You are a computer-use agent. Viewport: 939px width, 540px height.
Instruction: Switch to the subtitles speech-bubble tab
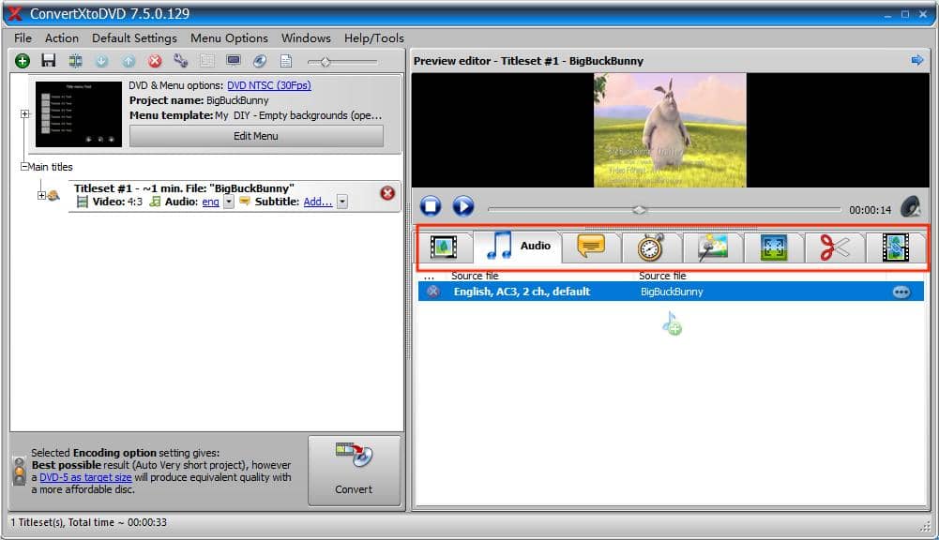click(x=590, y=247)
